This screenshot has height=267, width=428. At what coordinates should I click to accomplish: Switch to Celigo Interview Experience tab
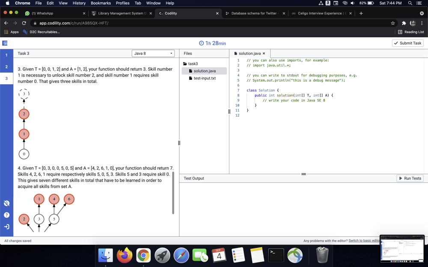click(322, 13)
